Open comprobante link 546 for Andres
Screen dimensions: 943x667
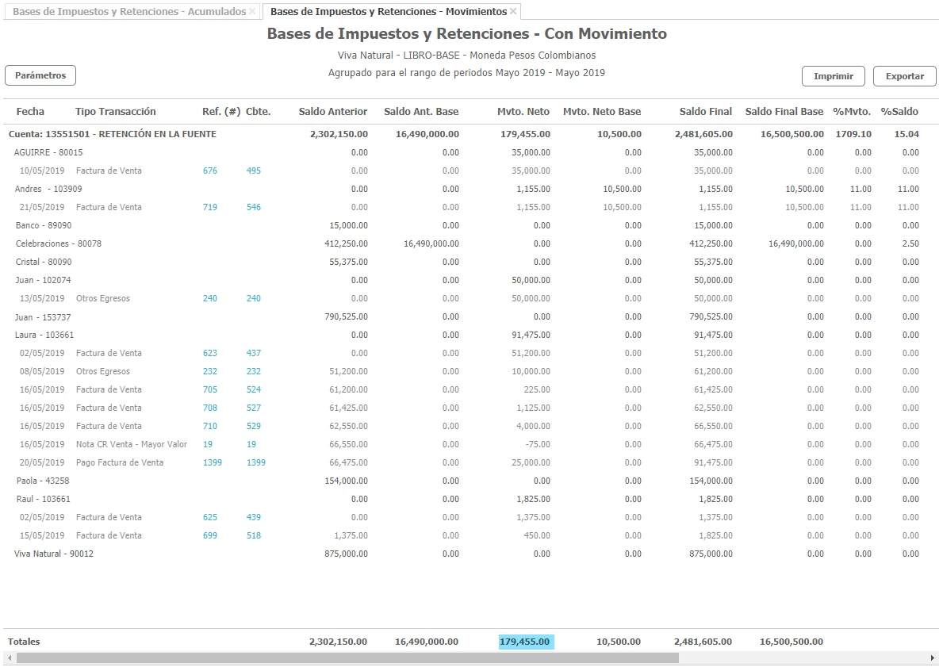coord(253,207)
